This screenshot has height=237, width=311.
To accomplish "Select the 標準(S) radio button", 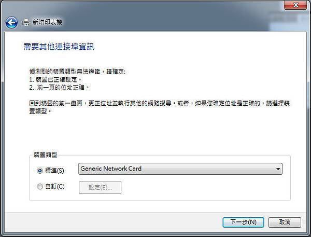I will point(40,171).
